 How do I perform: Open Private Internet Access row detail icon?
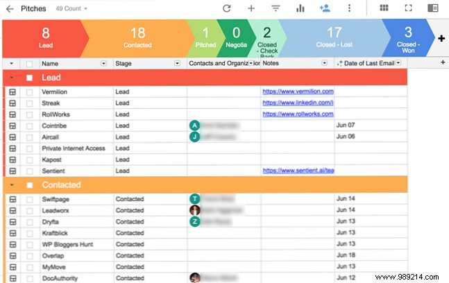pyautogui.click(x=12, y=148)
